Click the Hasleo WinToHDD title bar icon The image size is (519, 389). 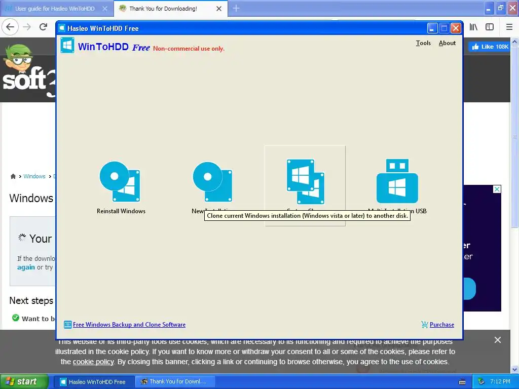(x=61, y=28)
